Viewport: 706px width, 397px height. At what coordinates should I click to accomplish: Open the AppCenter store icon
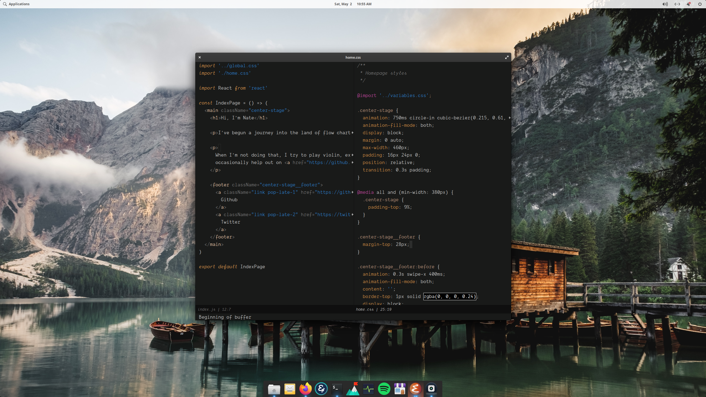coord(400,389)
